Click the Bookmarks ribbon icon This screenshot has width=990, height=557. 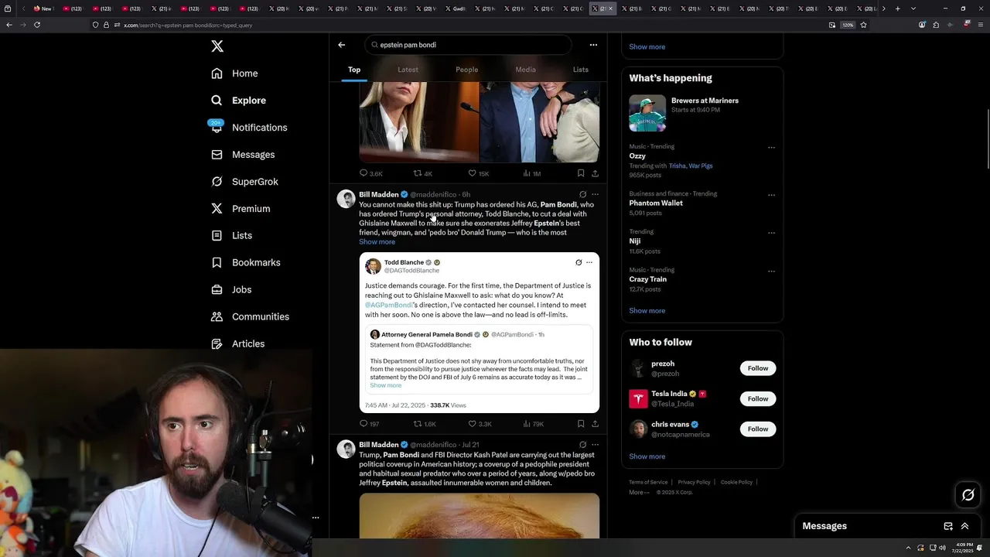(x=217, y=262)
